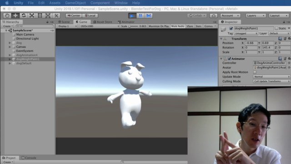Open SampleScene options menu icon
This screenshot has height=164, width=291.
(x=52, y=31)
